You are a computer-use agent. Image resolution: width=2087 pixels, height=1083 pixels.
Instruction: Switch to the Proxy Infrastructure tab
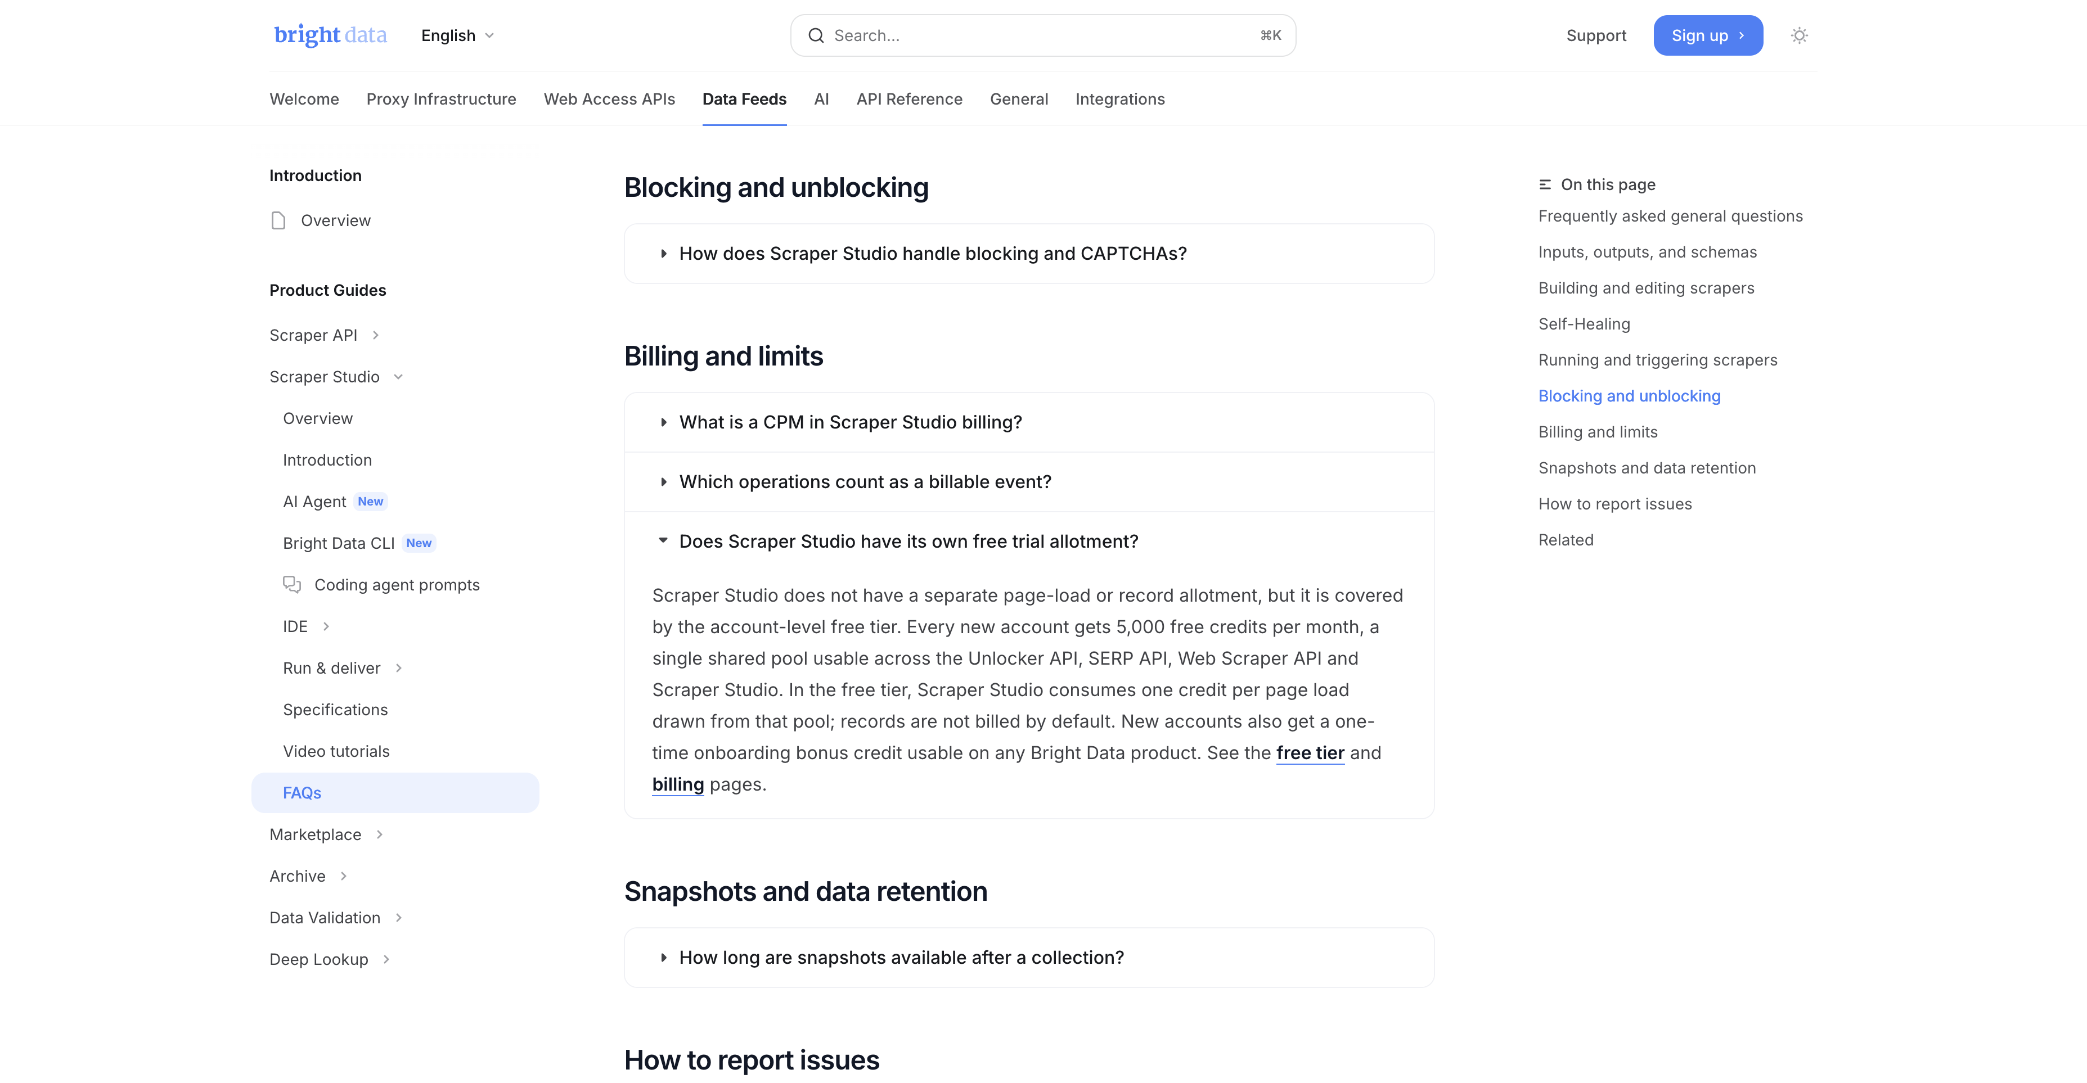[440, 99]
